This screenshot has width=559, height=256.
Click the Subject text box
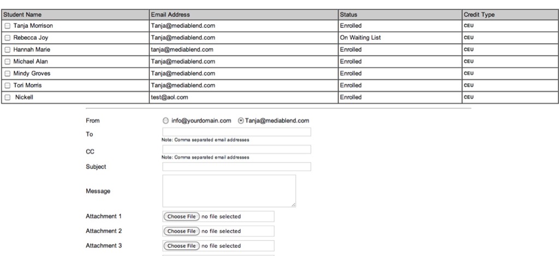pos(236,166)
